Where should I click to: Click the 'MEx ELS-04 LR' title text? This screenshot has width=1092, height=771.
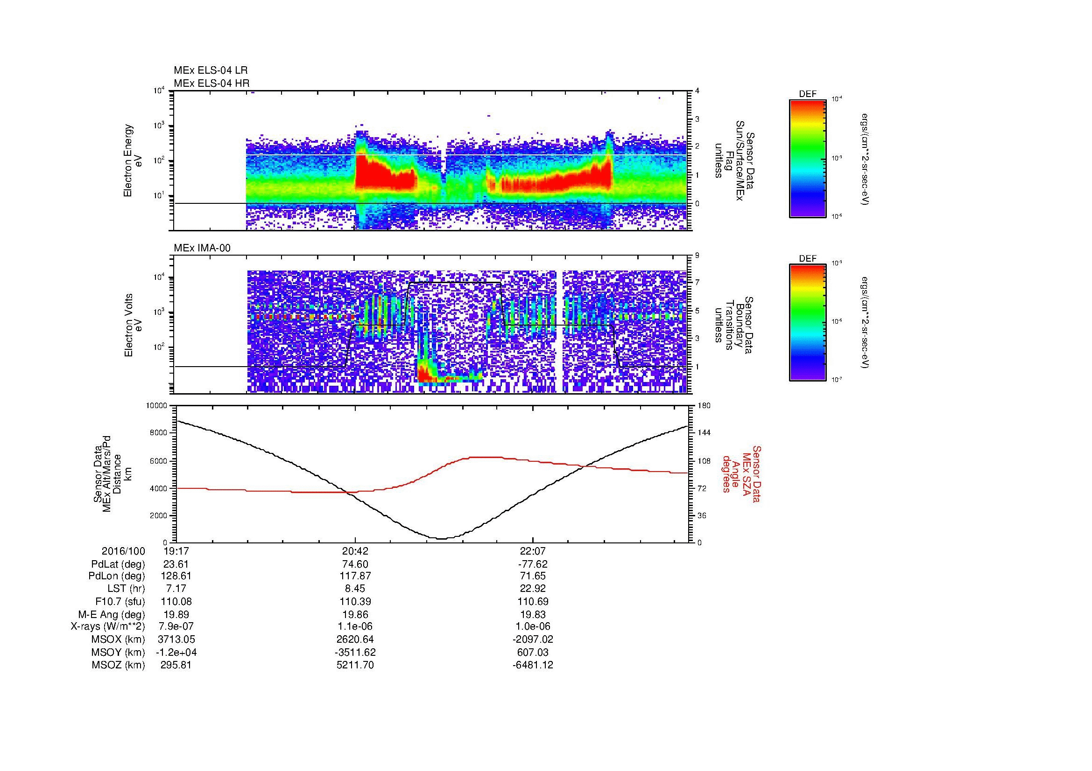pos(211,70)
